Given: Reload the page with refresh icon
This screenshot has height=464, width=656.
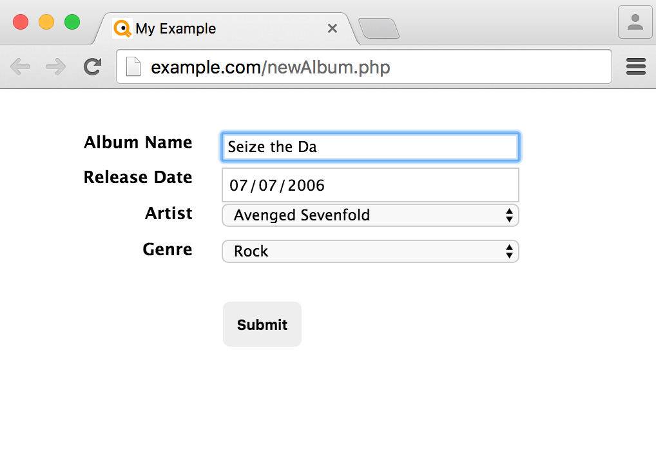Looking at the screenshot, I should click(93, 66).
